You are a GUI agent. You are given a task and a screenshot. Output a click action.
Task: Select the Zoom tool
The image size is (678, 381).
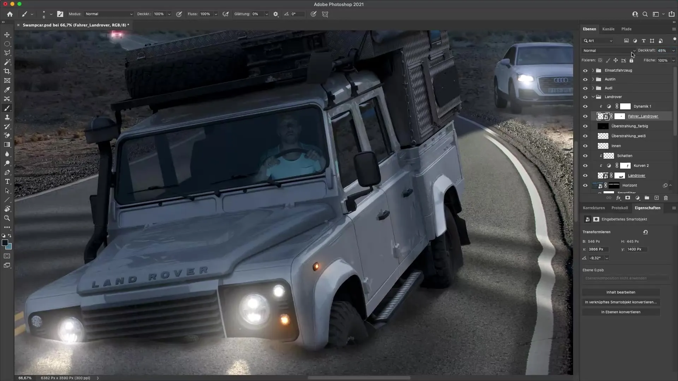[x=7, y=218]
